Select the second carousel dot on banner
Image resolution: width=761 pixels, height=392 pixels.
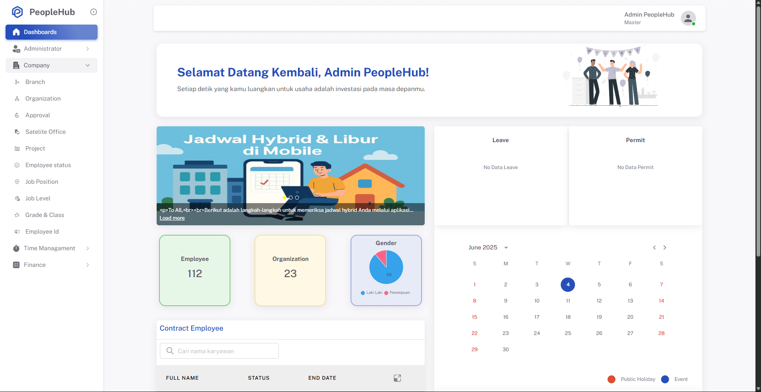[291, 198]
